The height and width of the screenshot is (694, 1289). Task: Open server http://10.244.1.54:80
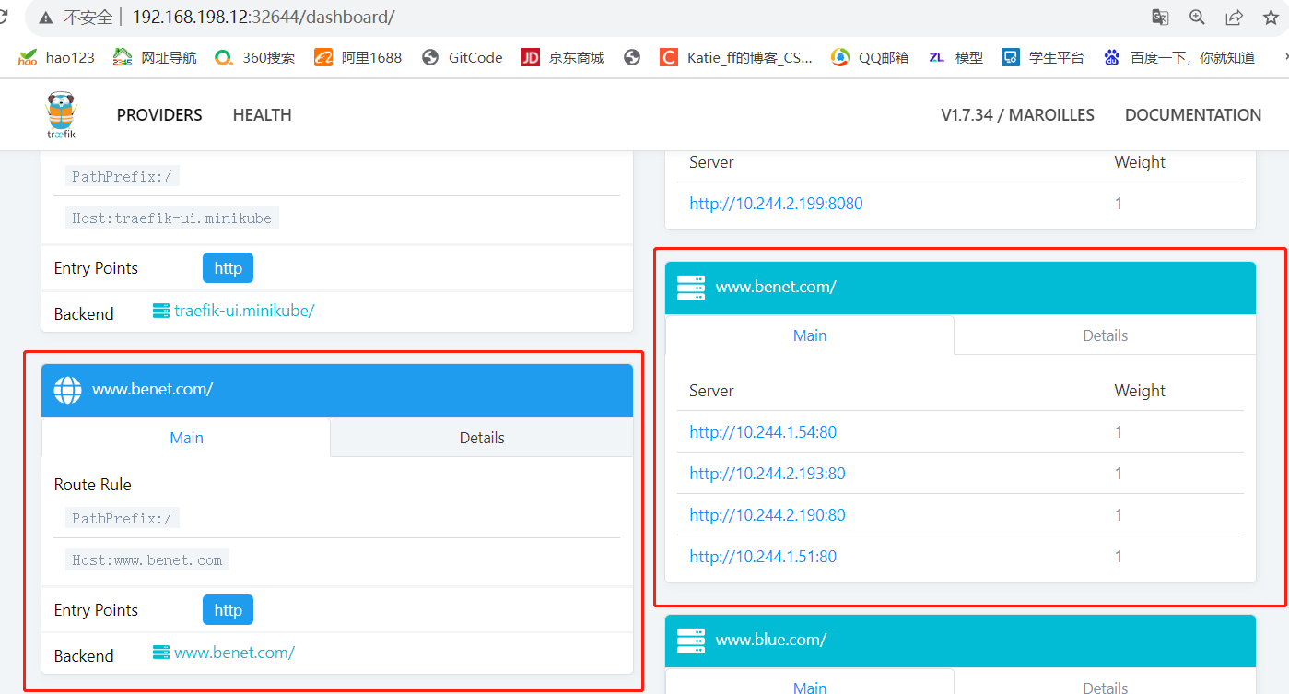[x=763, y=432]
